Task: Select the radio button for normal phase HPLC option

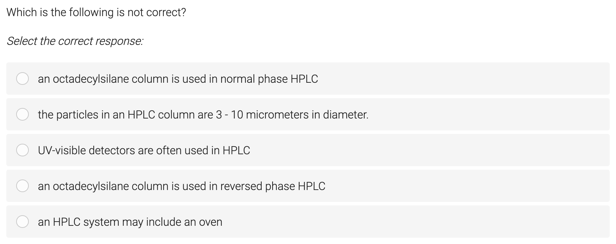Action: tap(22, 79)
